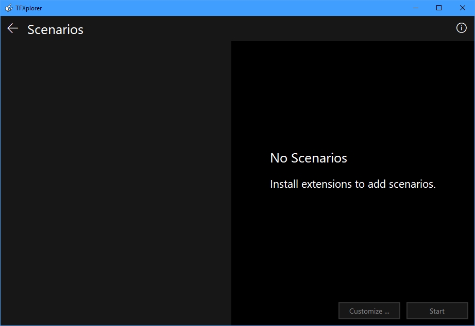Click the TFXplorer title bar text
This screenshot has height=326, width=475.
[29, 8]
